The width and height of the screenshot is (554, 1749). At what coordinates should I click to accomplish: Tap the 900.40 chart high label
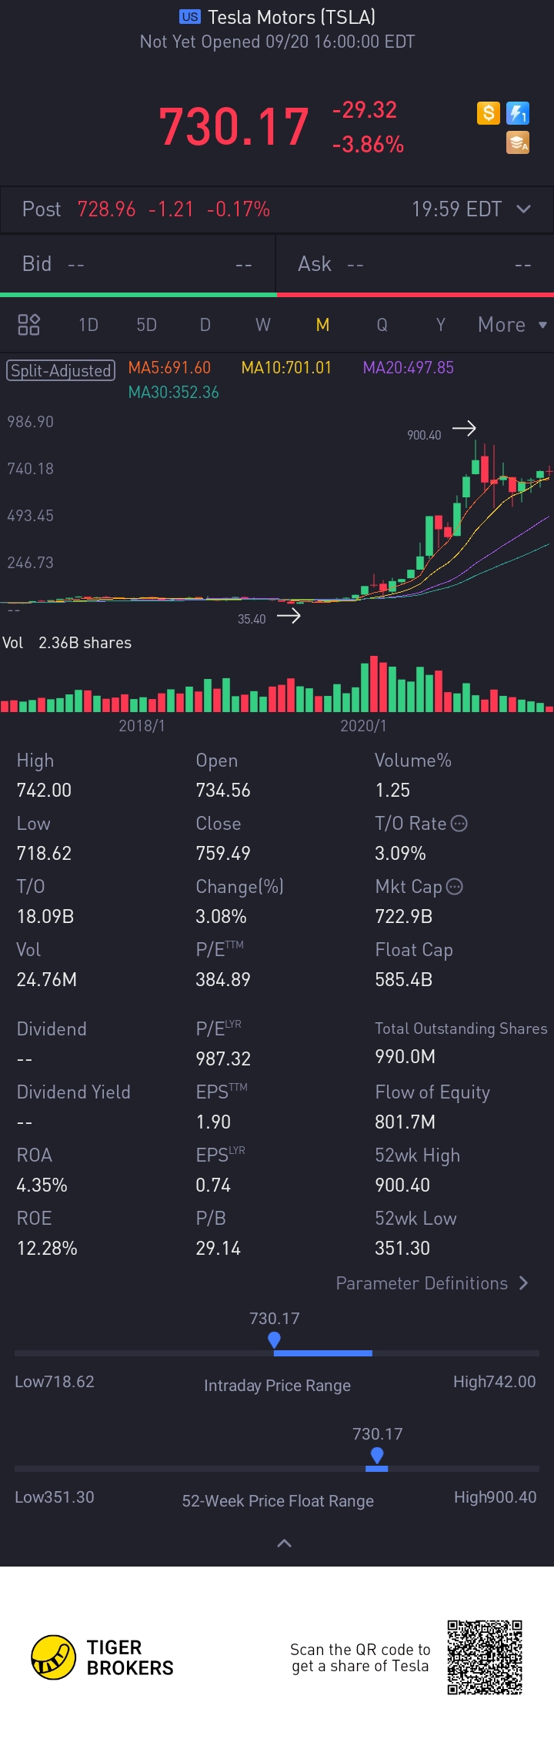pos(424,435)
